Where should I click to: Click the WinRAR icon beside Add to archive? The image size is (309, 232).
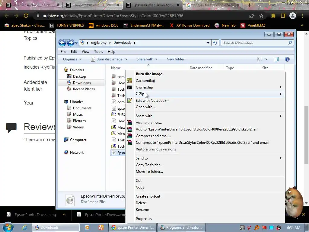pyautogui.click(x=129, y=123)
